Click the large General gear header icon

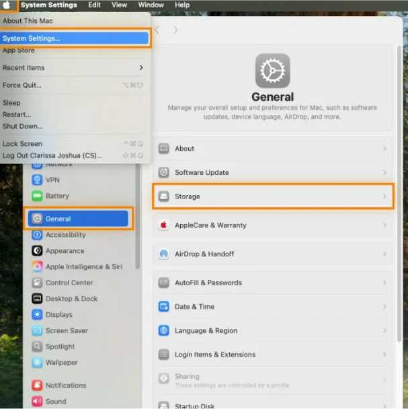click(x=272, y=71)
